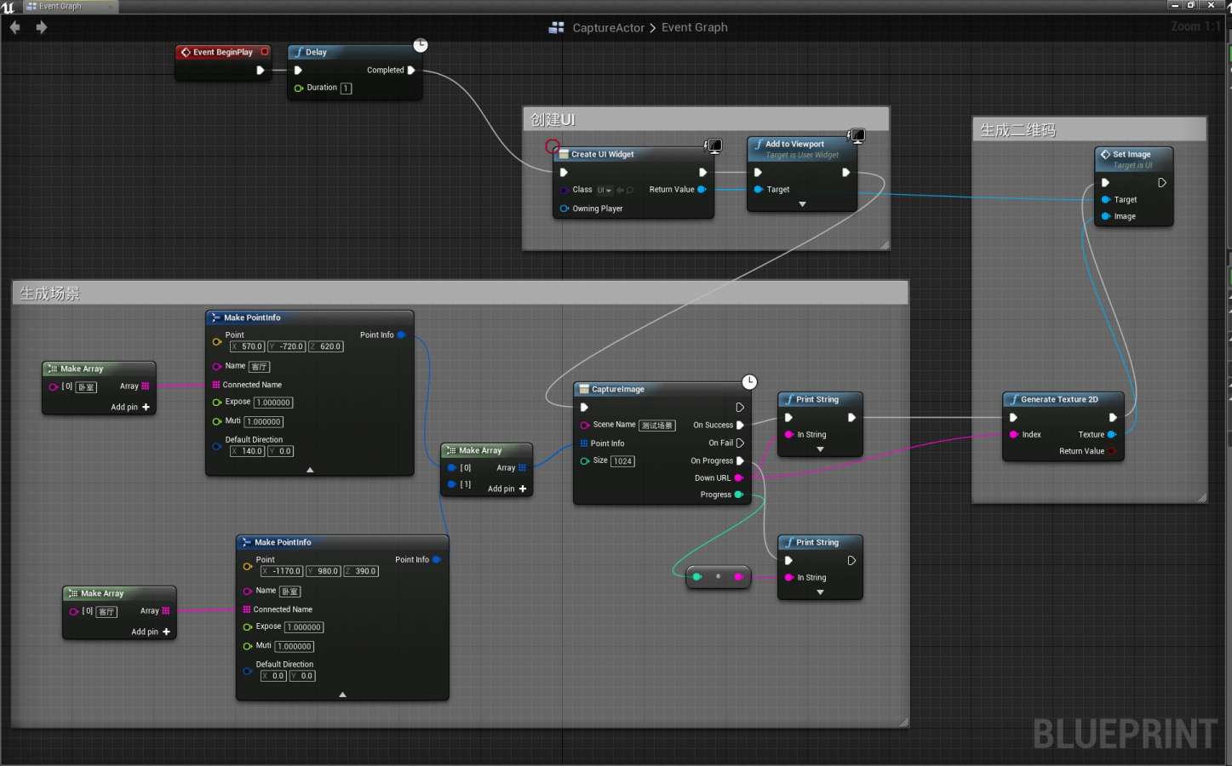Click the On Fail exec pin
1232x766 pixels.
pyautogui.click(x=740, y=443)
